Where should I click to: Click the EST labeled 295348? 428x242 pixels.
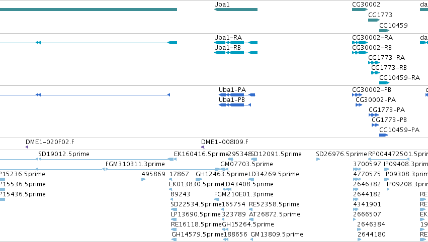(239, 154)
